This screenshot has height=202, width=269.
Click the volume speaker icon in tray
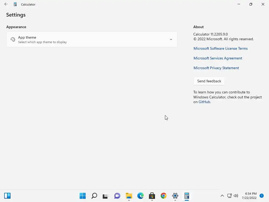pyautogui.click(x=236, y=196)
